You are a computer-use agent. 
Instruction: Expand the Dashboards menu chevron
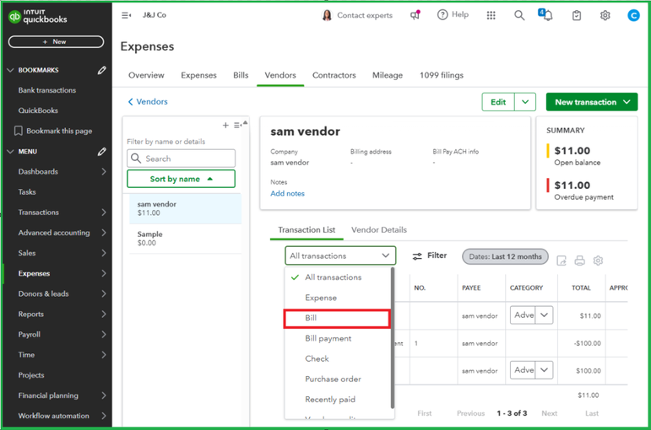tap(103, 172)
